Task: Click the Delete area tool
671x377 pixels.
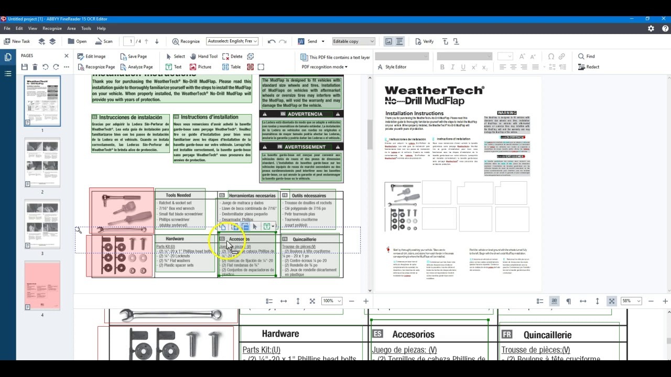Action: click(232, 57)
